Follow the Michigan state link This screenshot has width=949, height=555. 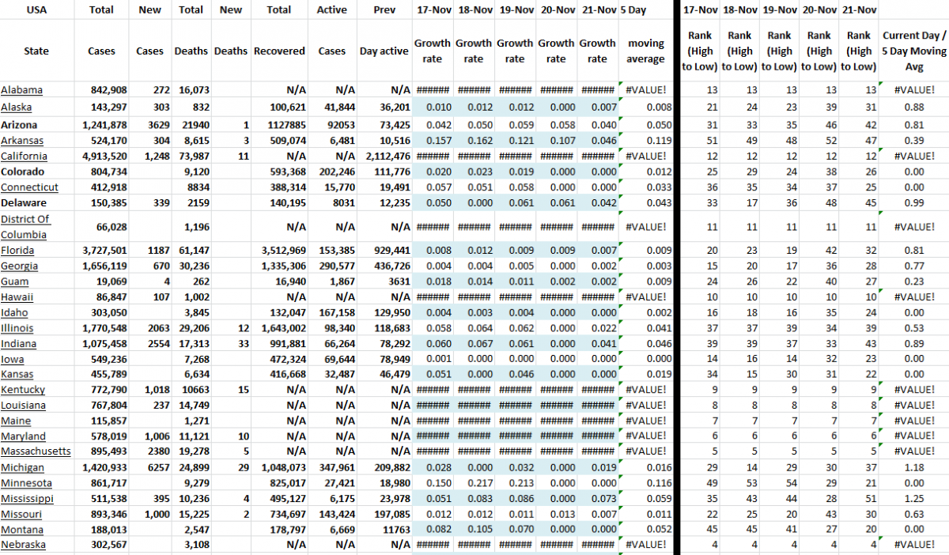pyautogui.click(x=23, y=467)
